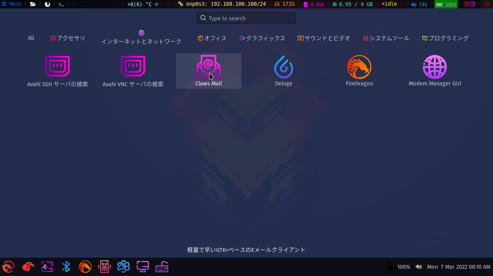Open the speaker audio app in dock

point(104,266)
